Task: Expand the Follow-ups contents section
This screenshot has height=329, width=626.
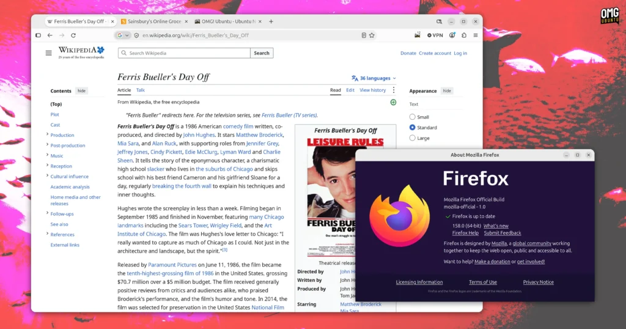Action: click(x=47, y=213)
